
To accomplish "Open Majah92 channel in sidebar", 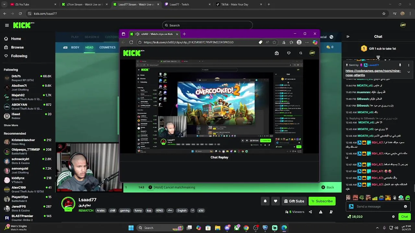I will (28, 97).
